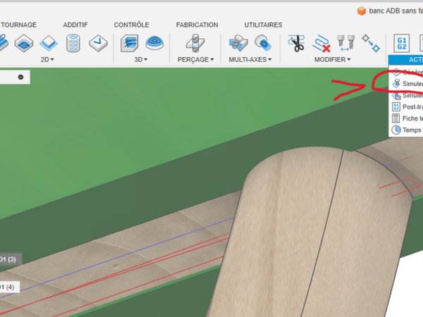The width and height of the screenshot is (423, 317).
Task: Collapse the browser panel with minus button
Action: coord(21,77)
